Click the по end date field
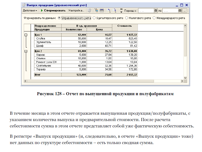Image resolution: width=202 pixels, height=152 pixels. tap(170, 11)
